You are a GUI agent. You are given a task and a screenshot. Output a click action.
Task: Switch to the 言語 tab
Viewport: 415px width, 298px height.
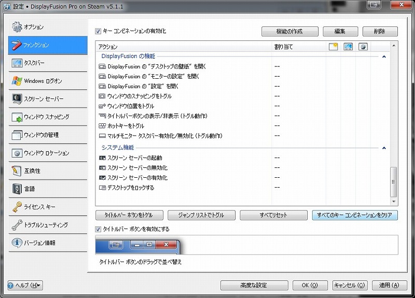point(48,189)
